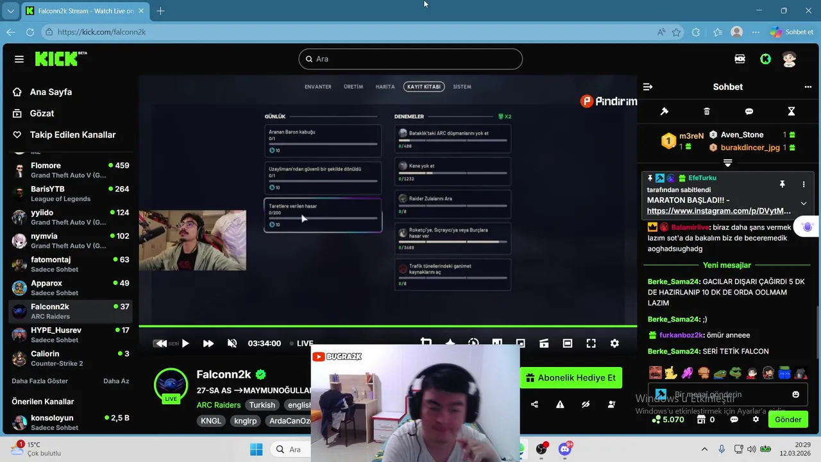The image size is (821, 462).
Task: Open Flomore channel in sidebar
Action: coord(71,170)
